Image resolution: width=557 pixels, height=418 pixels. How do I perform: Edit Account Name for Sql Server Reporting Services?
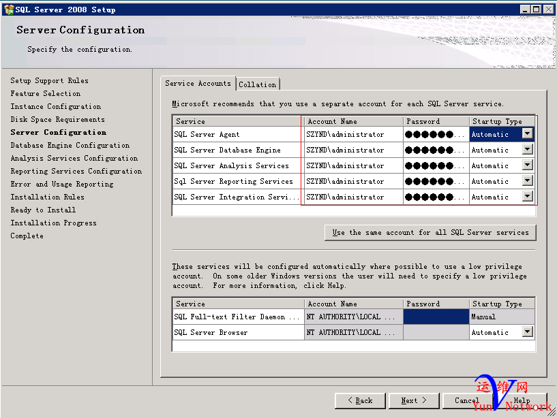(x=354, y=181)
